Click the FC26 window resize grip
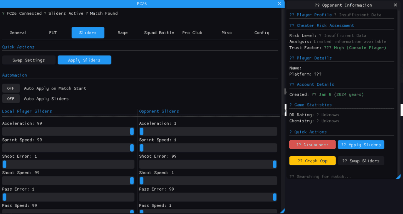Viewport: 403px width, 214px height. point(283,211)
